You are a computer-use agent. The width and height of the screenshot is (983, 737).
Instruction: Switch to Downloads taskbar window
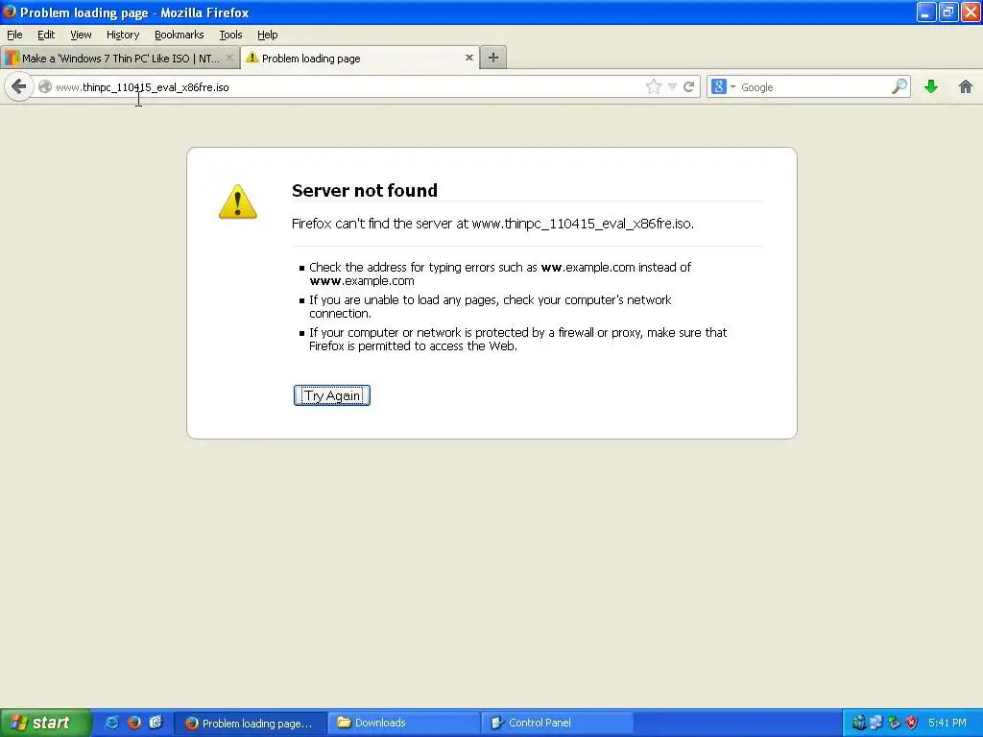pyautogui.click(x=403, y=723)
